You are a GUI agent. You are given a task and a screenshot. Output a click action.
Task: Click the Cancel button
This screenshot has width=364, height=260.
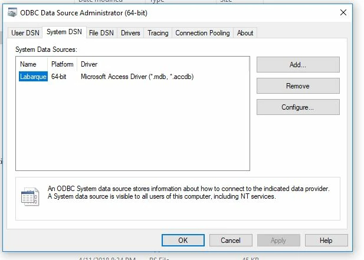tap(231, 241)
